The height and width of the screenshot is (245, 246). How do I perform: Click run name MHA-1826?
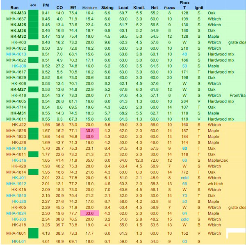click(16, 131)
